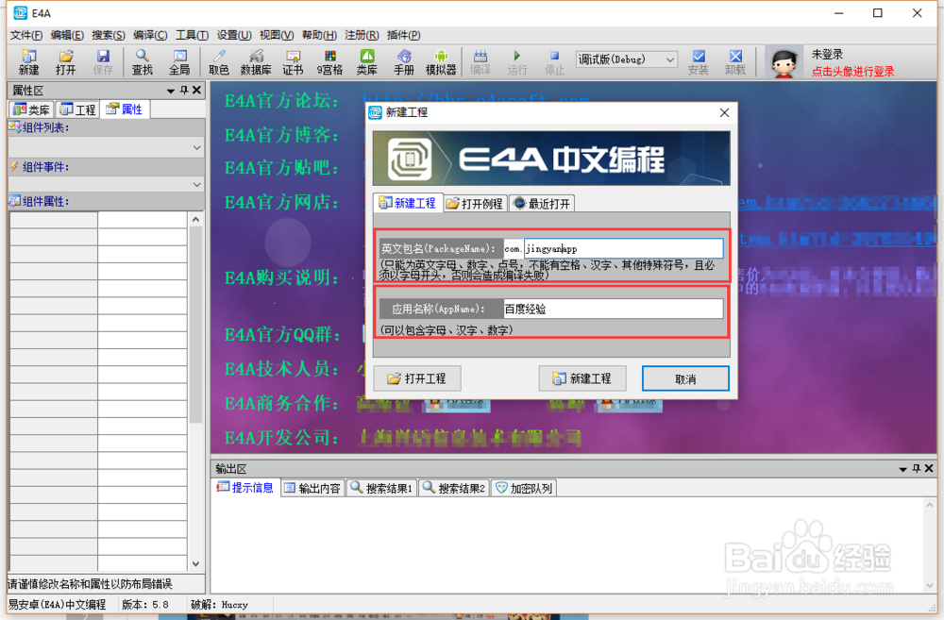Open a project with the 打开 toolbar icon
The width and height of the screenshot is (944, 620).
[65, 60]
